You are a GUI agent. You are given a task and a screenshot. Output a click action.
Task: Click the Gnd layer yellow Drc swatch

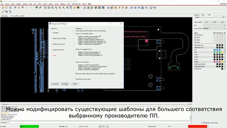tap(222, 52)
